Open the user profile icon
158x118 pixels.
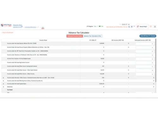132,27
